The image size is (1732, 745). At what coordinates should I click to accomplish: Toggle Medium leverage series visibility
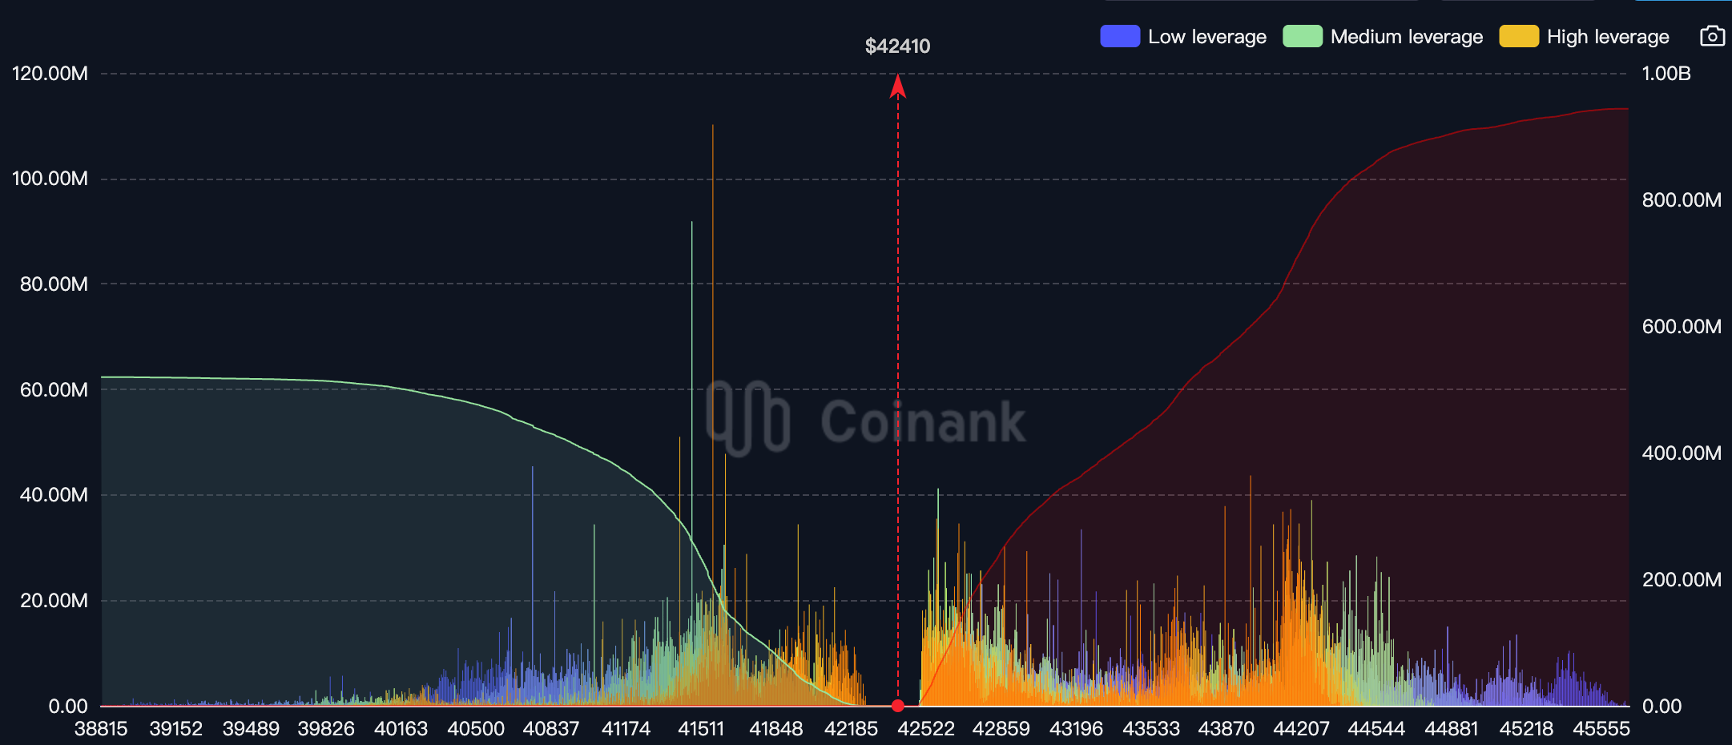click(1383, 37)
